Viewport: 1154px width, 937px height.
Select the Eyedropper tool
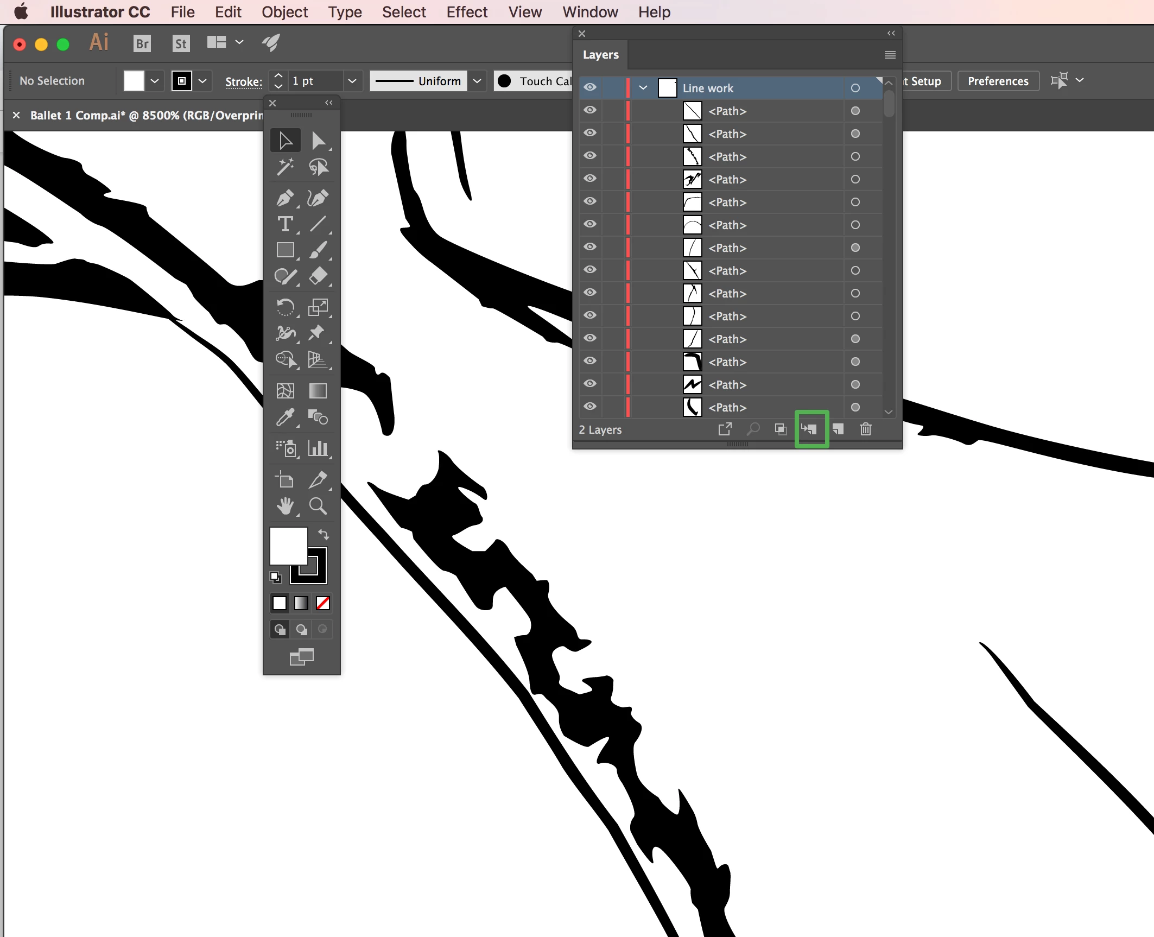285,417
